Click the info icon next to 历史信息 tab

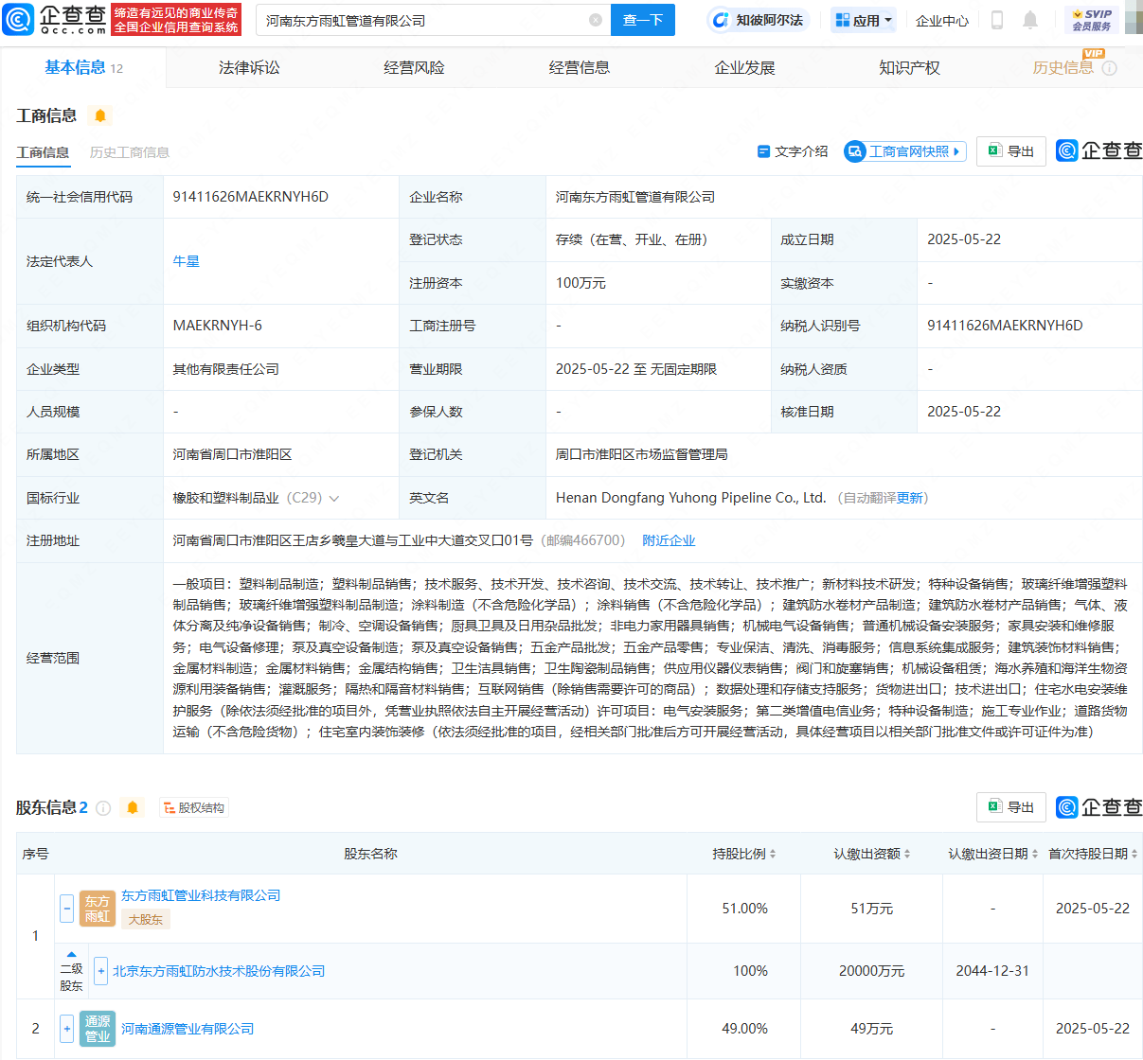pos(1110,68)
